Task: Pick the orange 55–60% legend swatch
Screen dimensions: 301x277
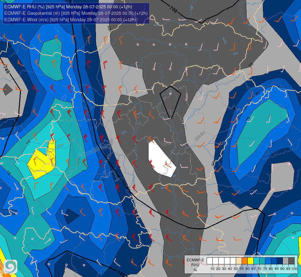Action: (245, 261)
